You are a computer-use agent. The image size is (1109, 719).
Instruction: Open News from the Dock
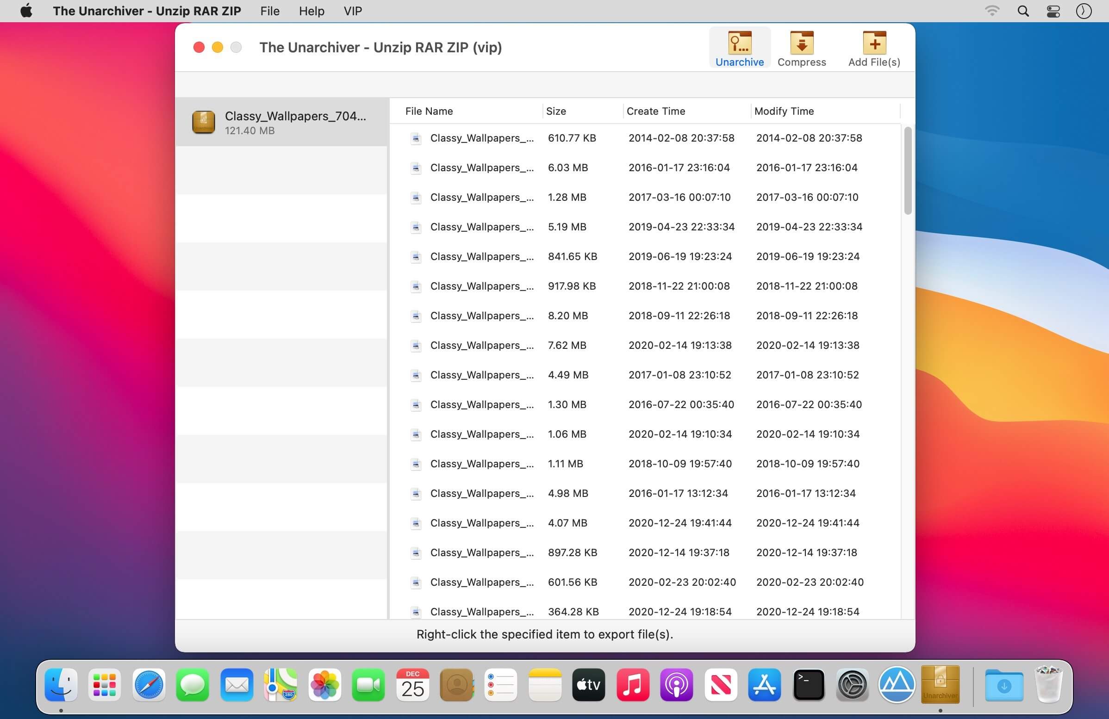(x=721, y=685)
